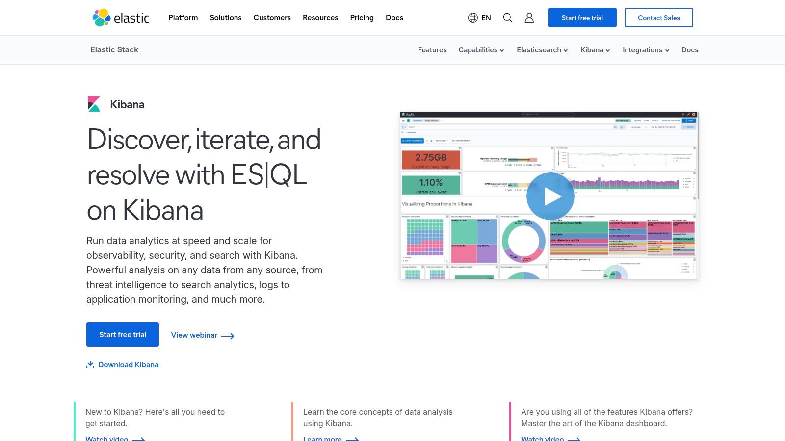Image resolution: width=785 pixels, height=441 pixels.
Task: Play the Kibana dashboard video
Action: (x=550, y=196)
